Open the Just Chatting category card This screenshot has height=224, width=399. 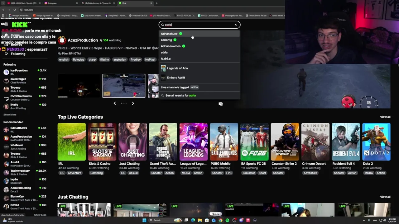tap(132, 142)
